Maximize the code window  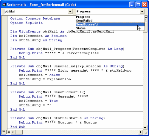point(138,4)
